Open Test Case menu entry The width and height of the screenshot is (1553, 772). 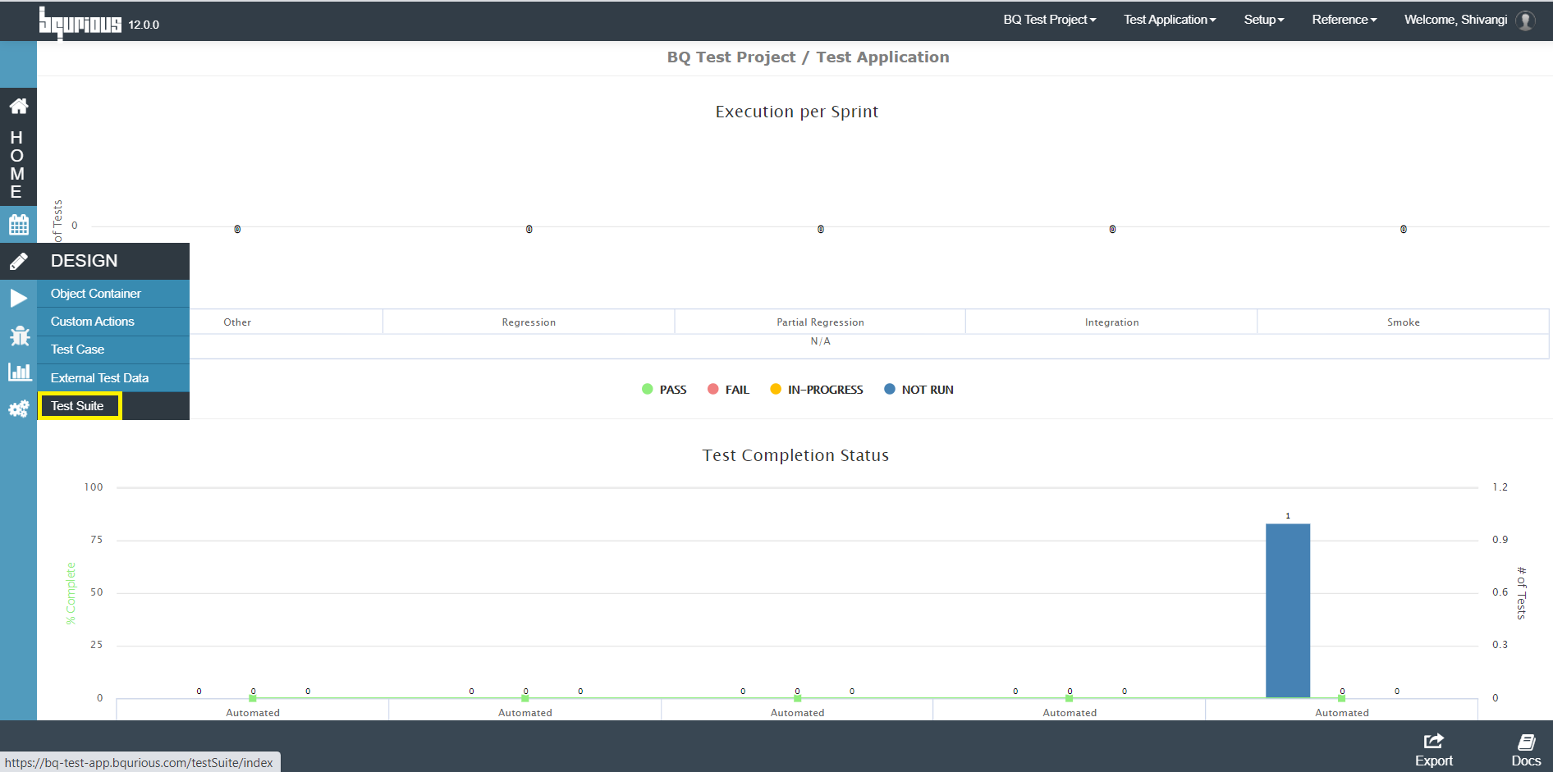tap(113, 349)
